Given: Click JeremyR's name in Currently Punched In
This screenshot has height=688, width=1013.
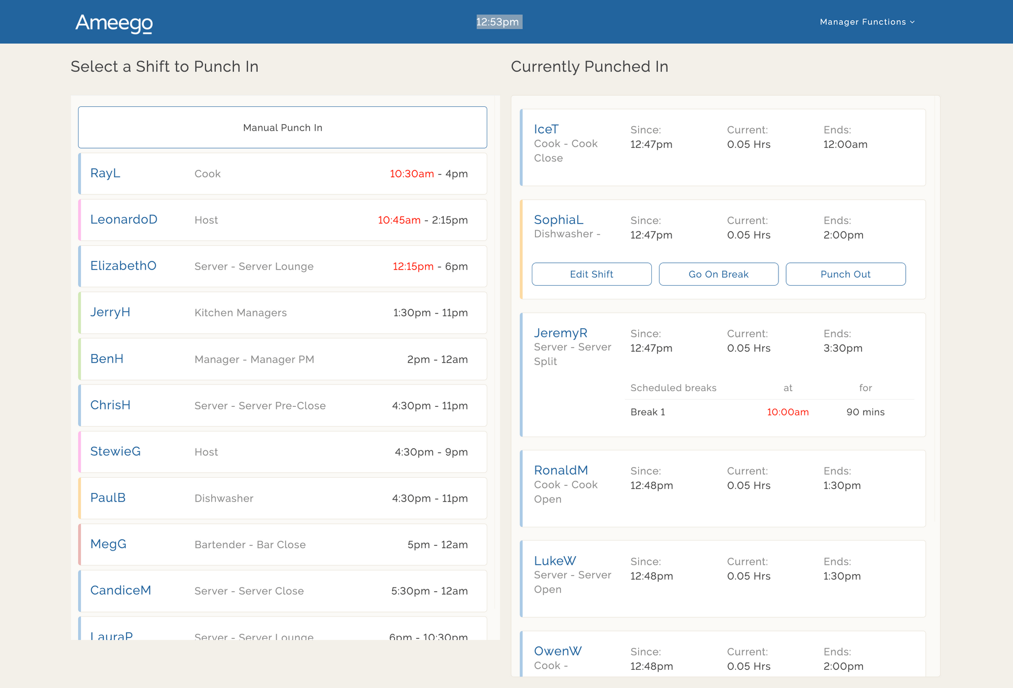Looking at the screenshot, I should 561,333.
